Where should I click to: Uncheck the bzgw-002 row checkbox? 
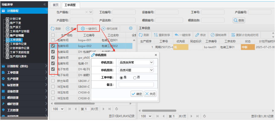53,46
